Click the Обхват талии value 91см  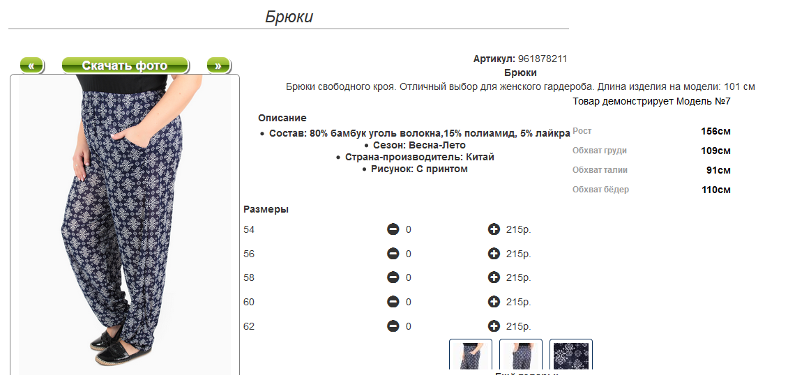(718, 170)
